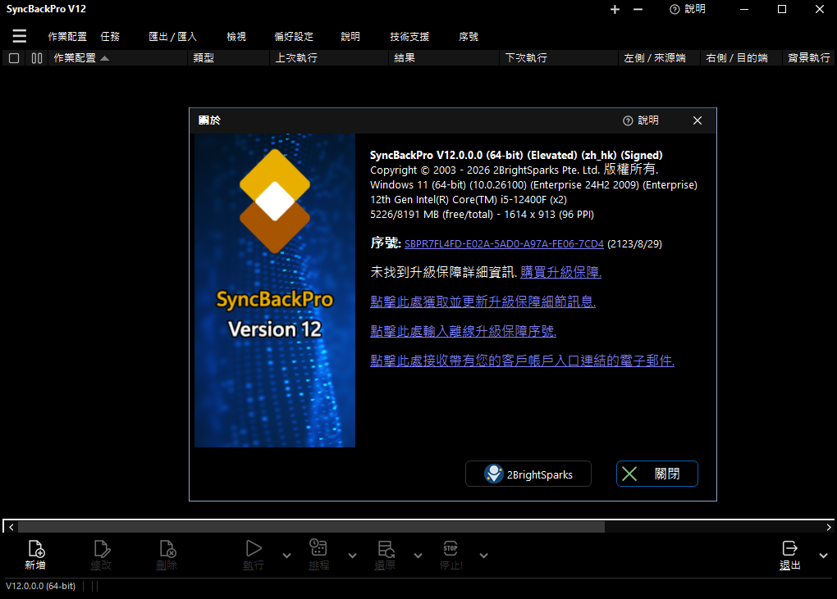The image size is (837, 599).
Task: Close the 關於 dialog with X
Action: [x=697, y=120]
